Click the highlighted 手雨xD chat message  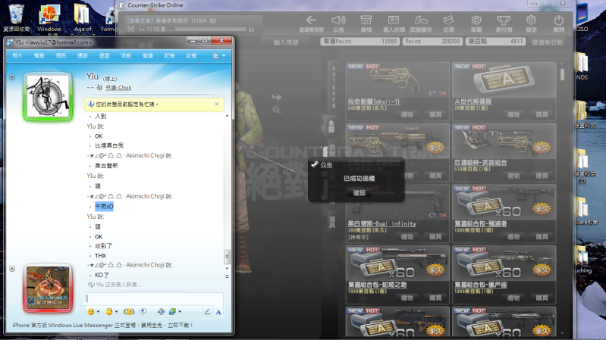(x=104, y=207)
